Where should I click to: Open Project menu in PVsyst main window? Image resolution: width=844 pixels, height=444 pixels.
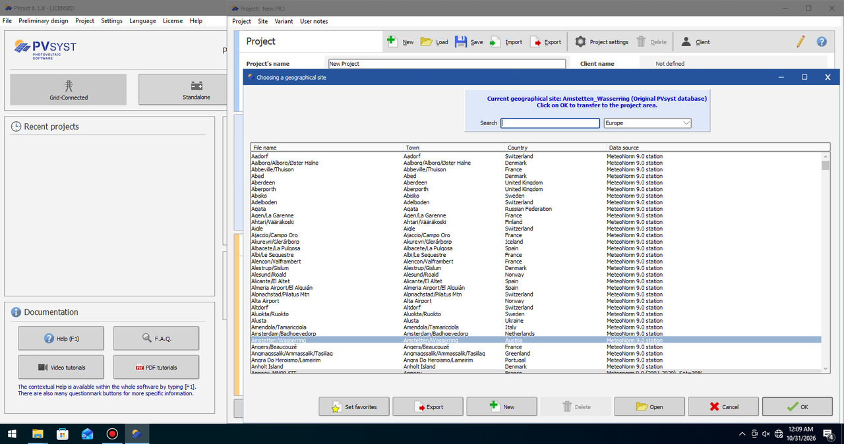tap(84, 21)
